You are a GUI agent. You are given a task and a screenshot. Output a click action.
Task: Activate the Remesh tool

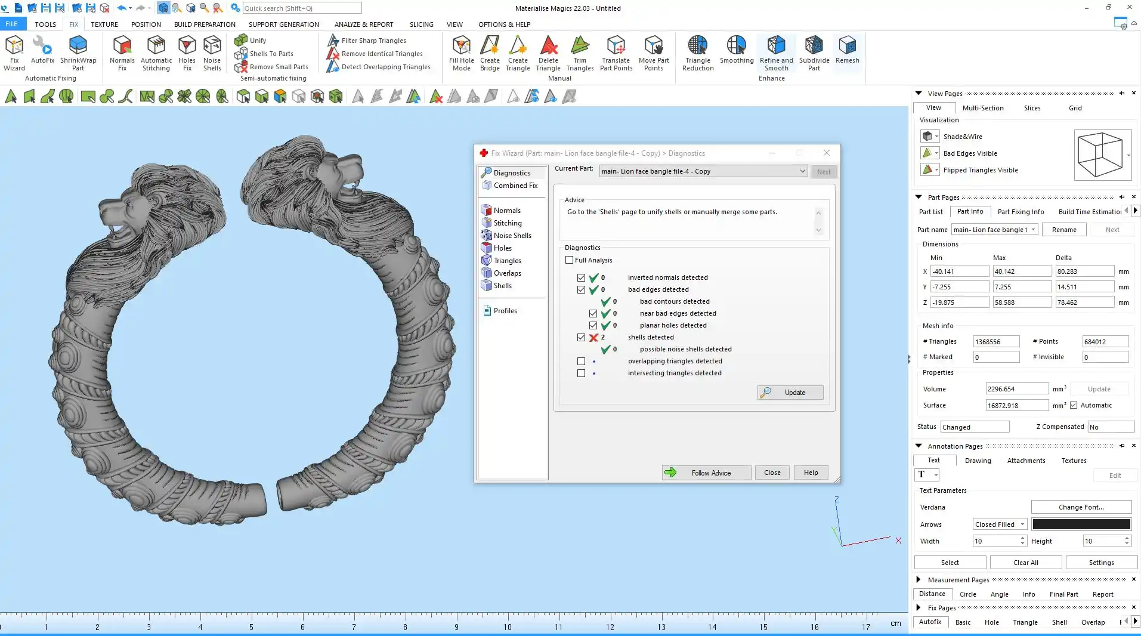point(847,49)
